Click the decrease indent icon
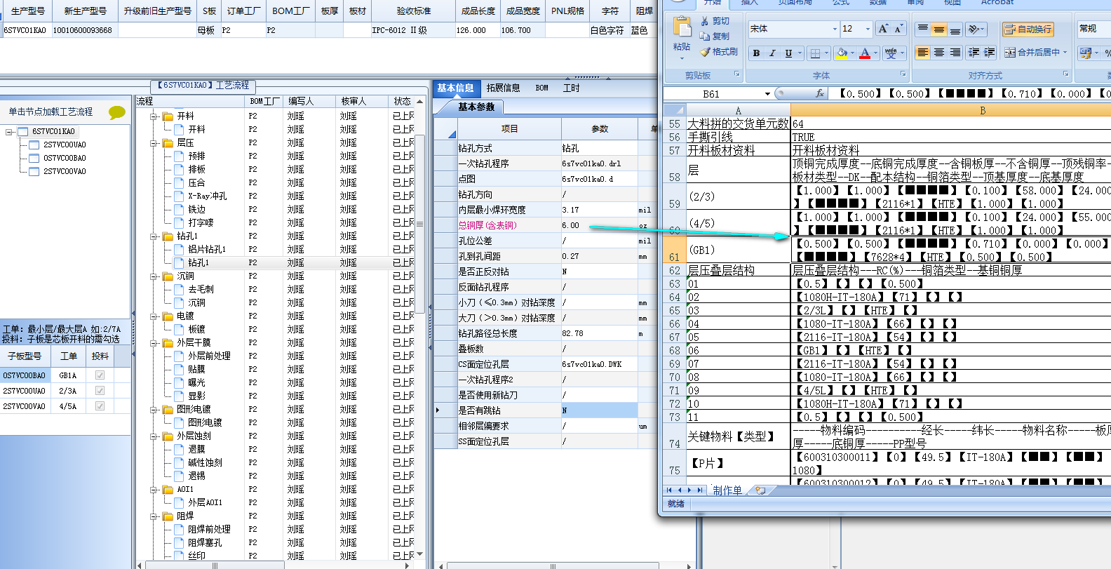 pyautogui.click(x=974, y=53)
